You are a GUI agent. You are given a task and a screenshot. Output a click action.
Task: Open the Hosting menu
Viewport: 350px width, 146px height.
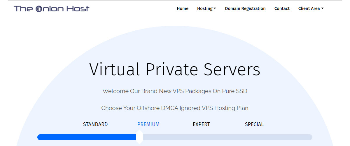206,8
